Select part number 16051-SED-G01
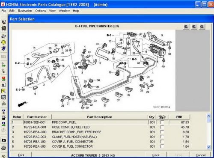The width and height of the screenshot is (214, 158). pos(35,122)
